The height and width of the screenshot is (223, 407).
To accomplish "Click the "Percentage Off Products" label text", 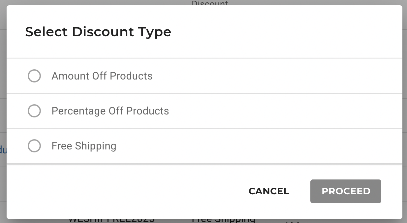I will (110, 111).
